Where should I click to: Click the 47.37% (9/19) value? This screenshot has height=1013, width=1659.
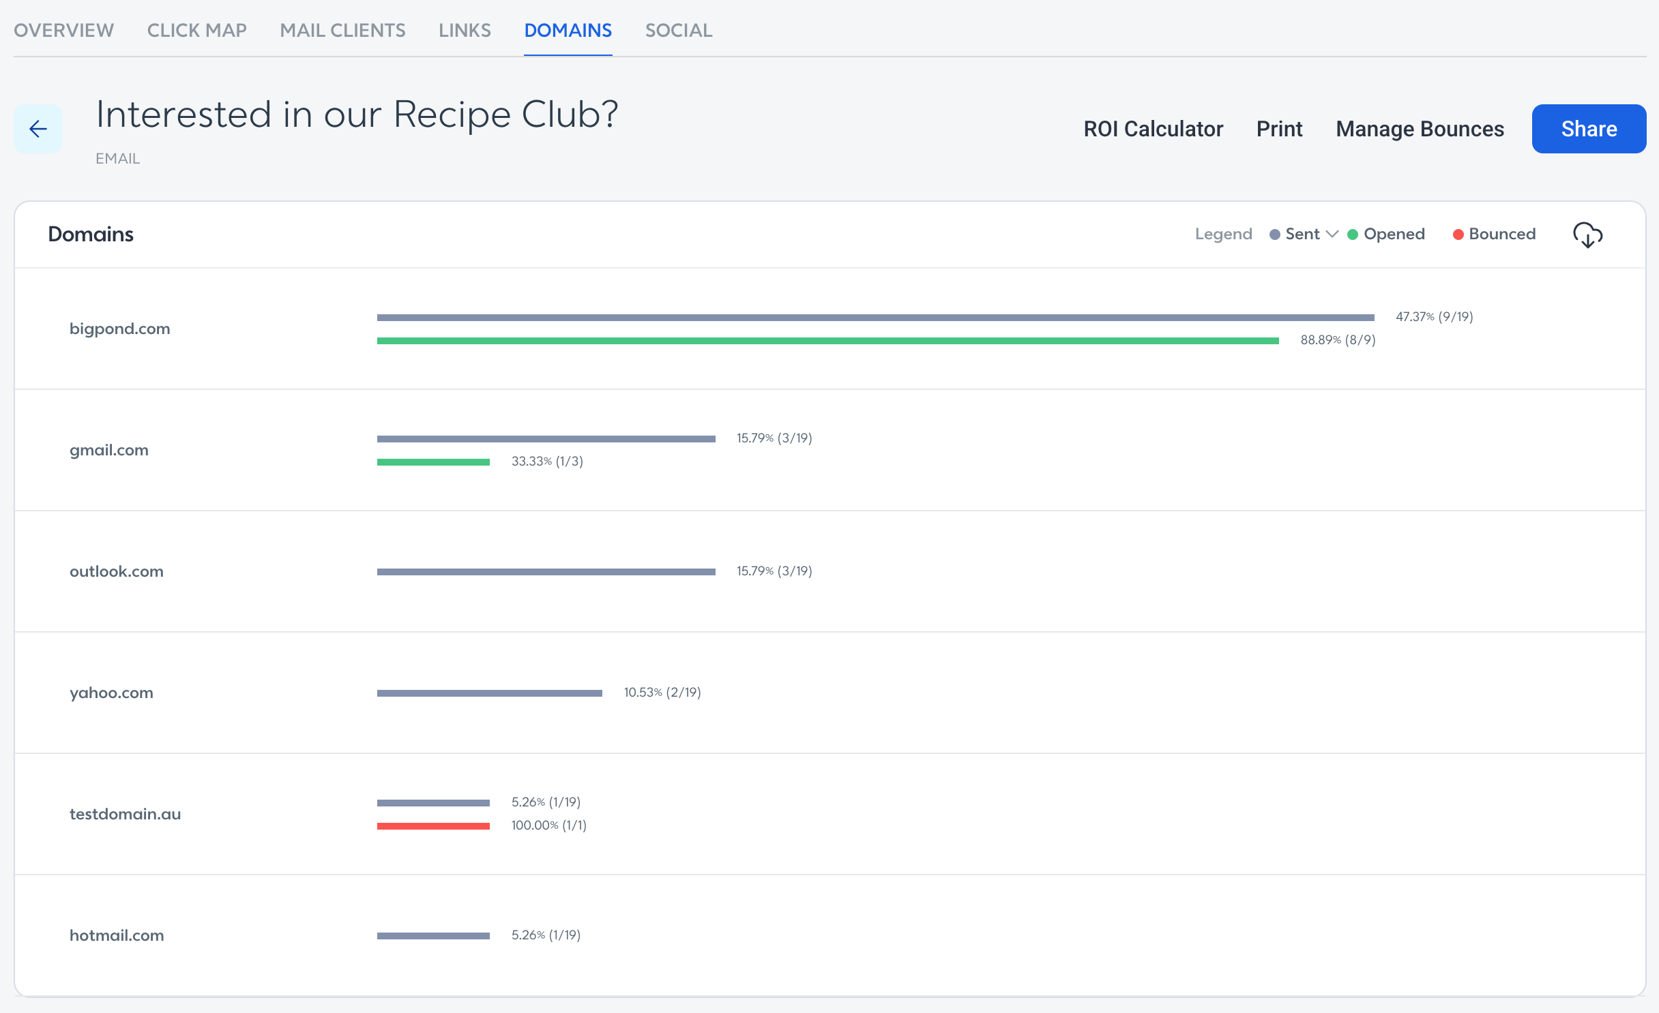coord(1434,317)
